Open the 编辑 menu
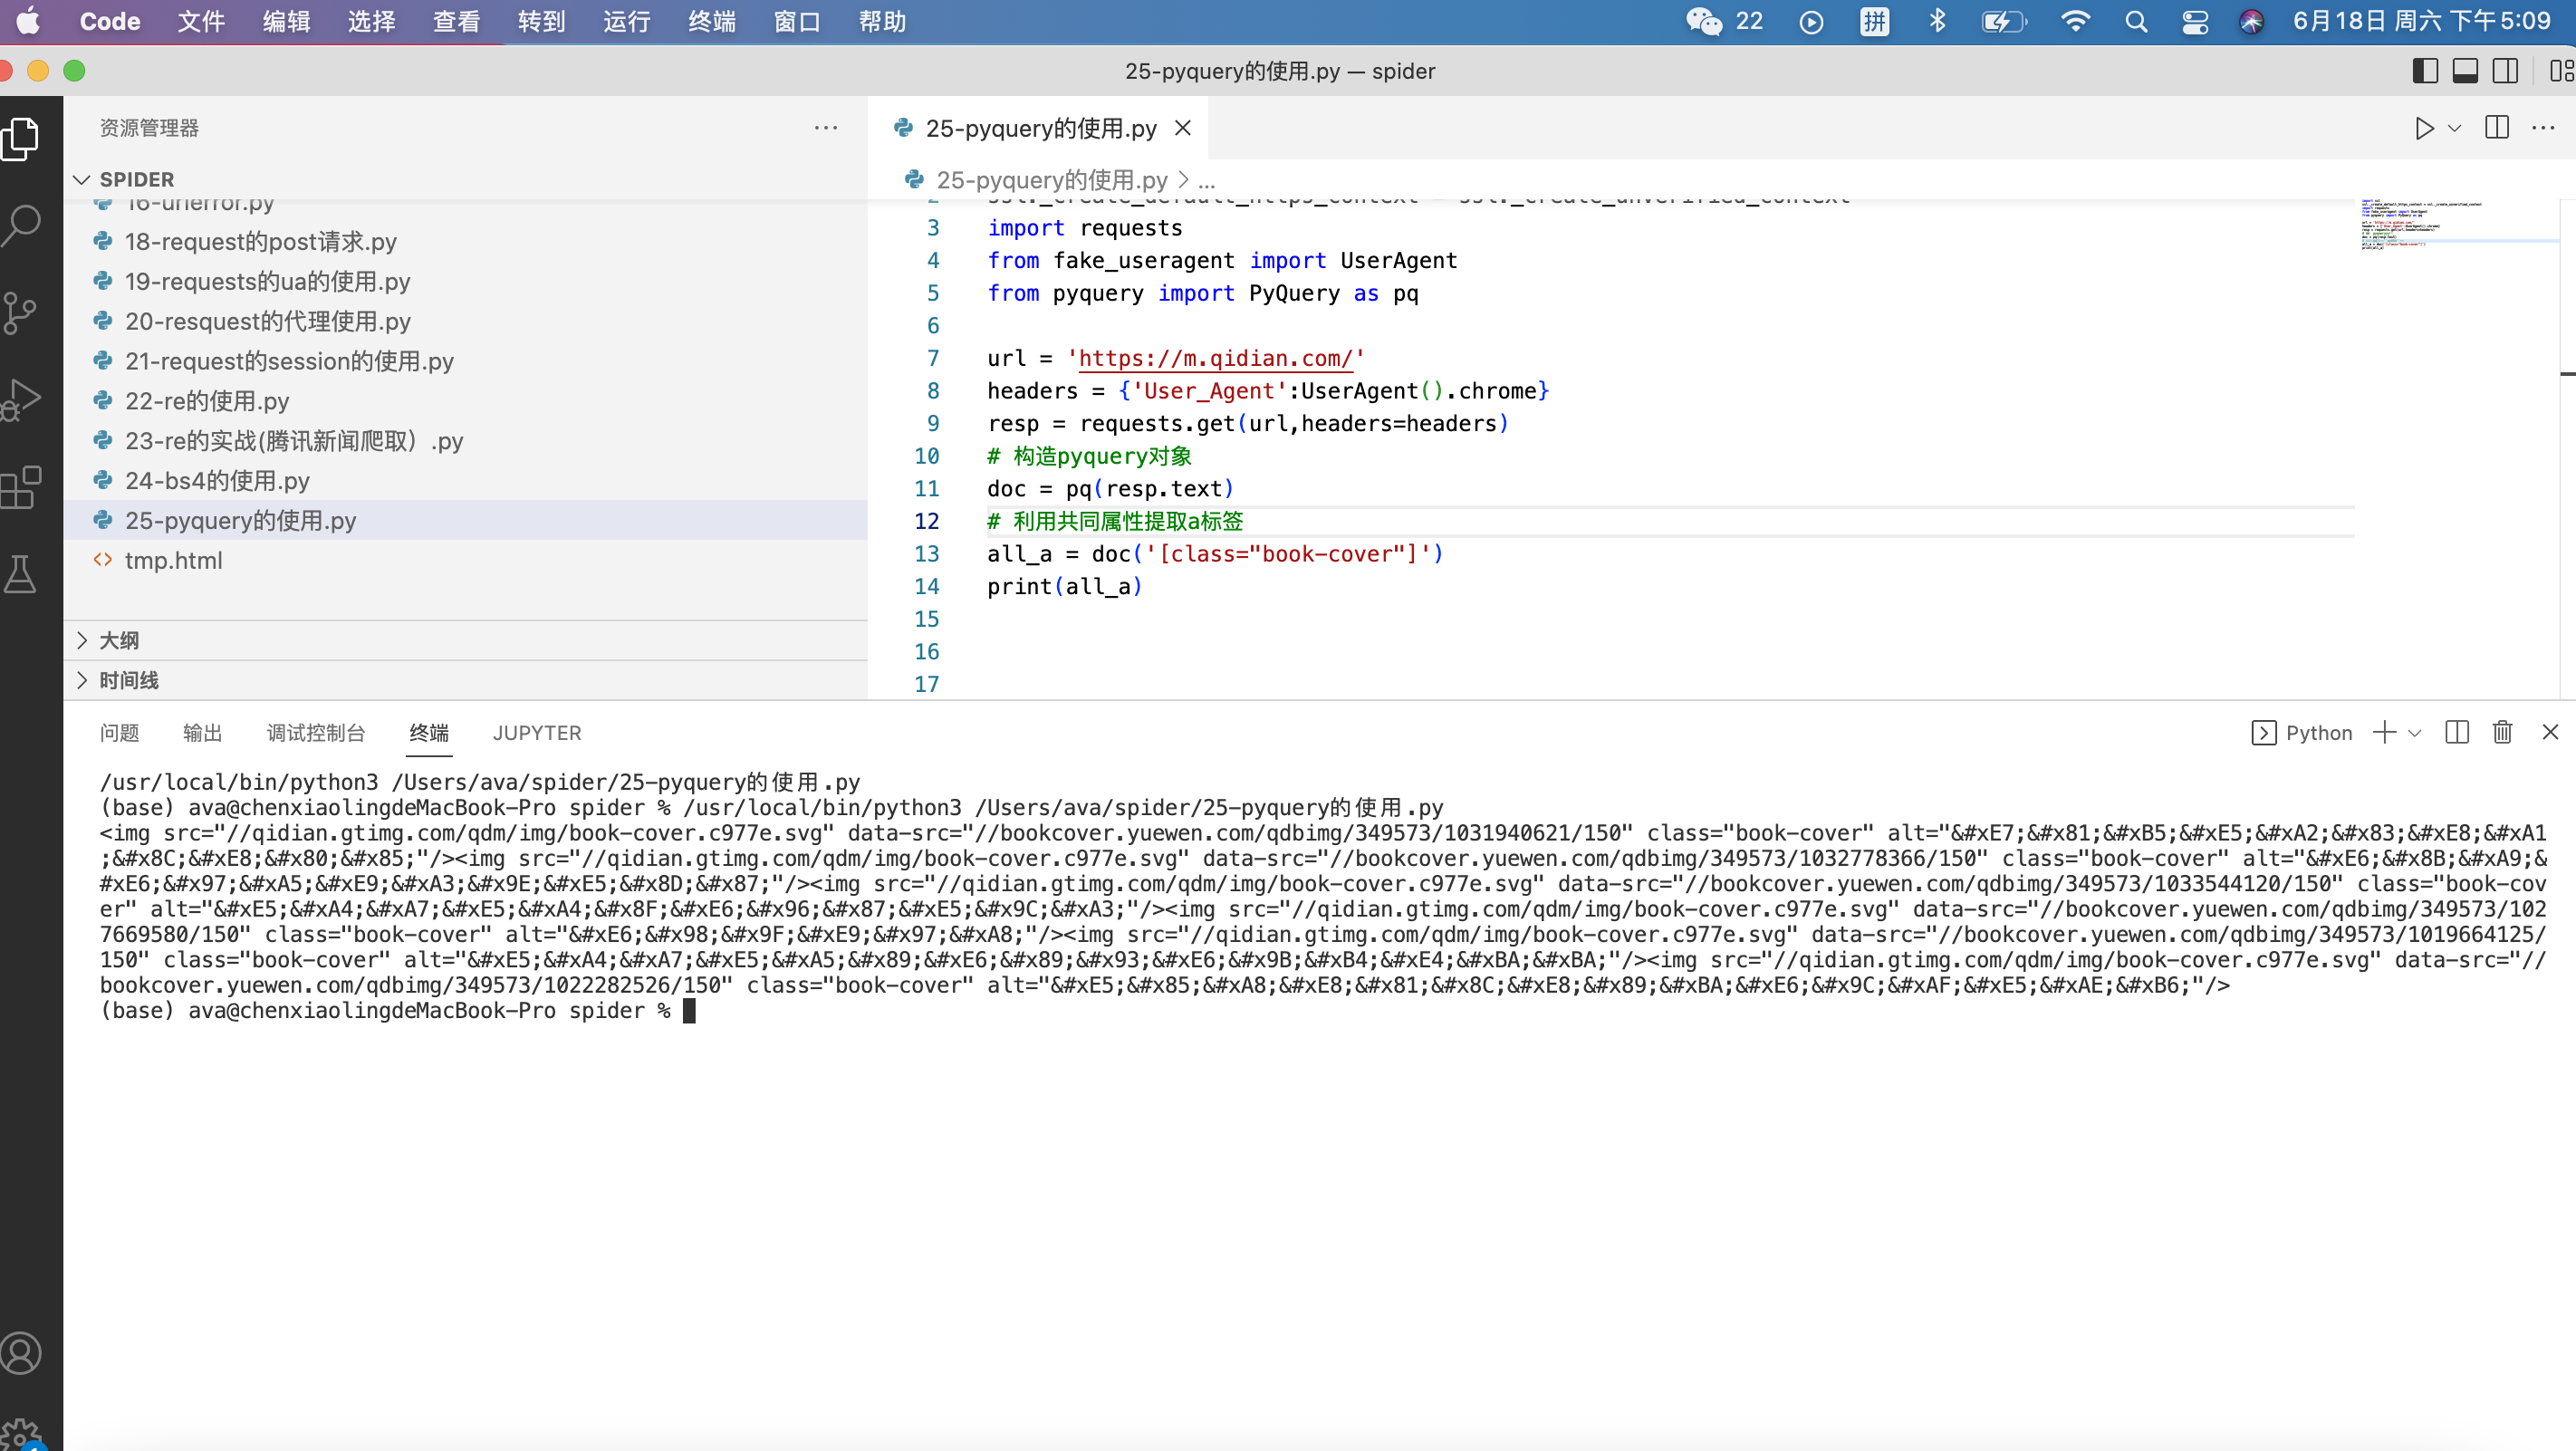2576x1451 pixels. [286, 21]
